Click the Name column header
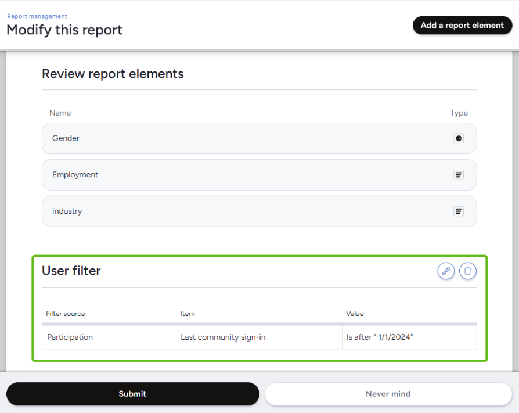 coord(60,113)
